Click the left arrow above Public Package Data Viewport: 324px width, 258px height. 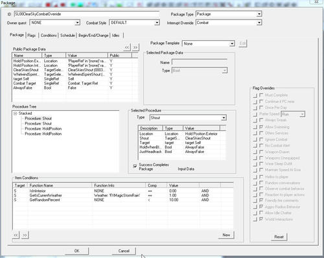(x=127, y=47)
